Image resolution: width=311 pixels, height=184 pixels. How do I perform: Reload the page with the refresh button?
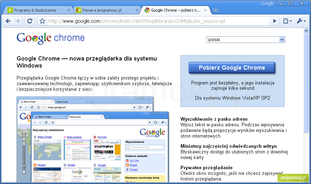point(30,21)
